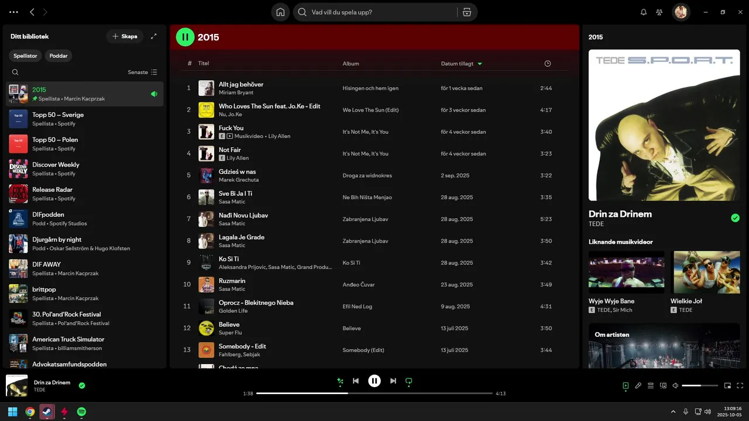Image resolution: width=749 pixels, height=421 pixels.
Task: Open the brittpop playlist
Action: click(x=85, y=294)
